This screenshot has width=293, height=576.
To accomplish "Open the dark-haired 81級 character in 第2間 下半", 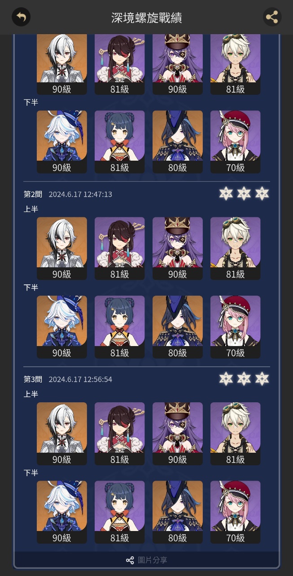I will [x=120, y=327].
